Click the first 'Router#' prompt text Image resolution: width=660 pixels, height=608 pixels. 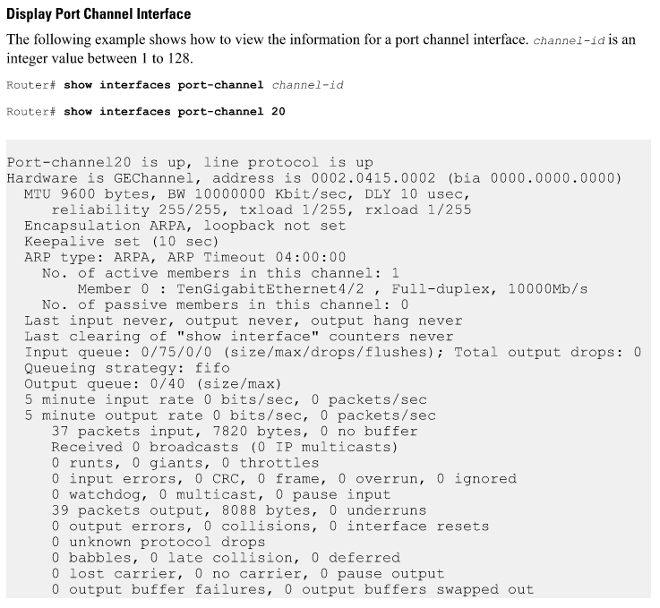31,85
